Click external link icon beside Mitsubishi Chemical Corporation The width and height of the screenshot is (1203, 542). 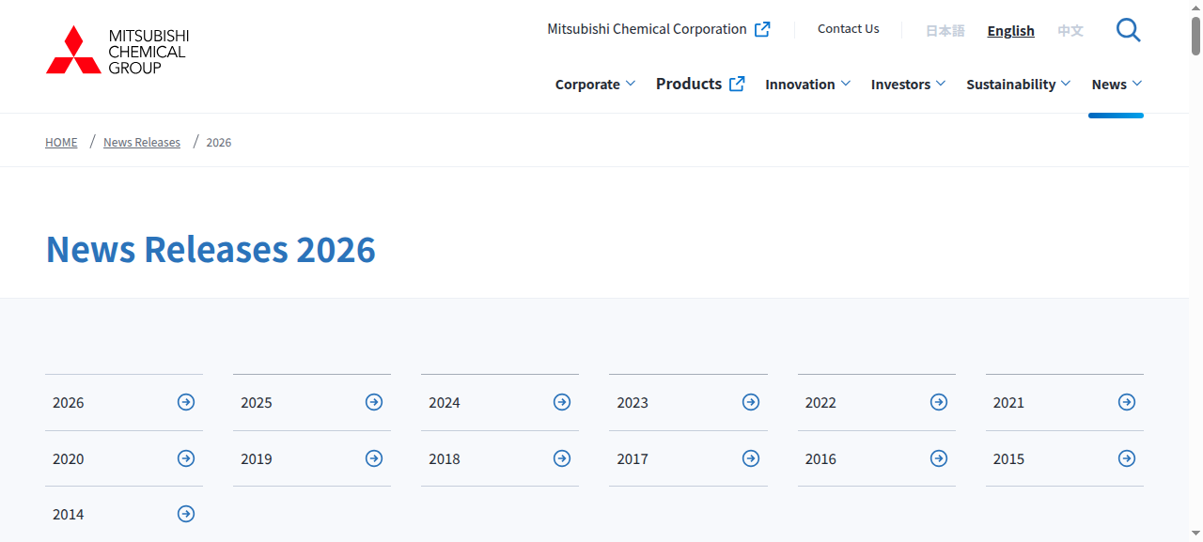tap(762, 29)
